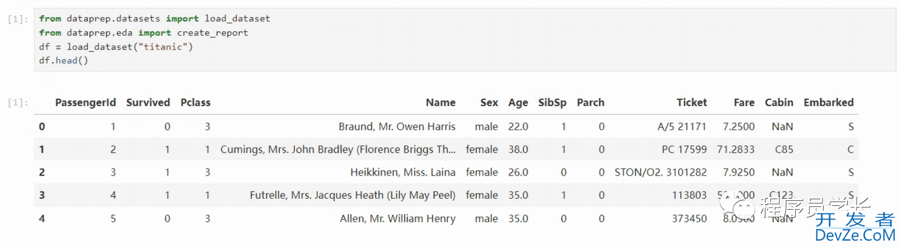
Task: Select the Cabin column header
Action: (779, 103)
